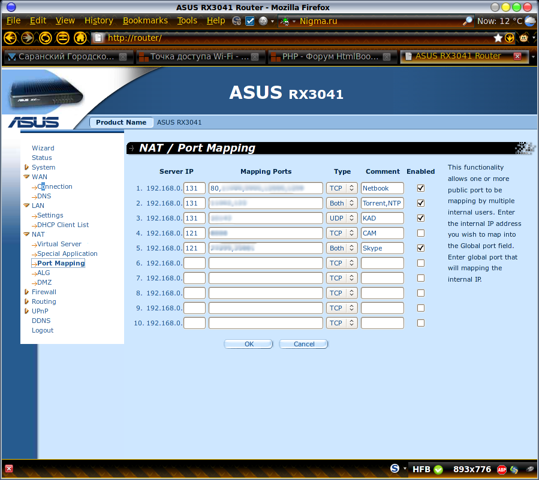Open the Special Application link
The height and width of the screenshot is (480, 539).
tap(67, 253)
